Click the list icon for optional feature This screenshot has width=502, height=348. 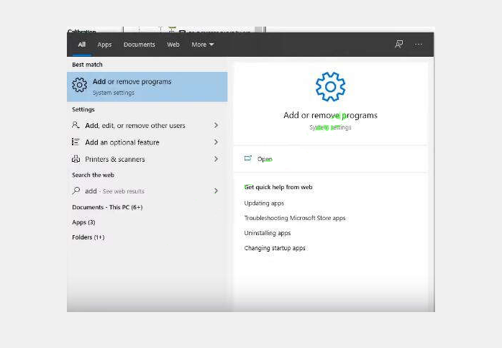pos(76,142)
